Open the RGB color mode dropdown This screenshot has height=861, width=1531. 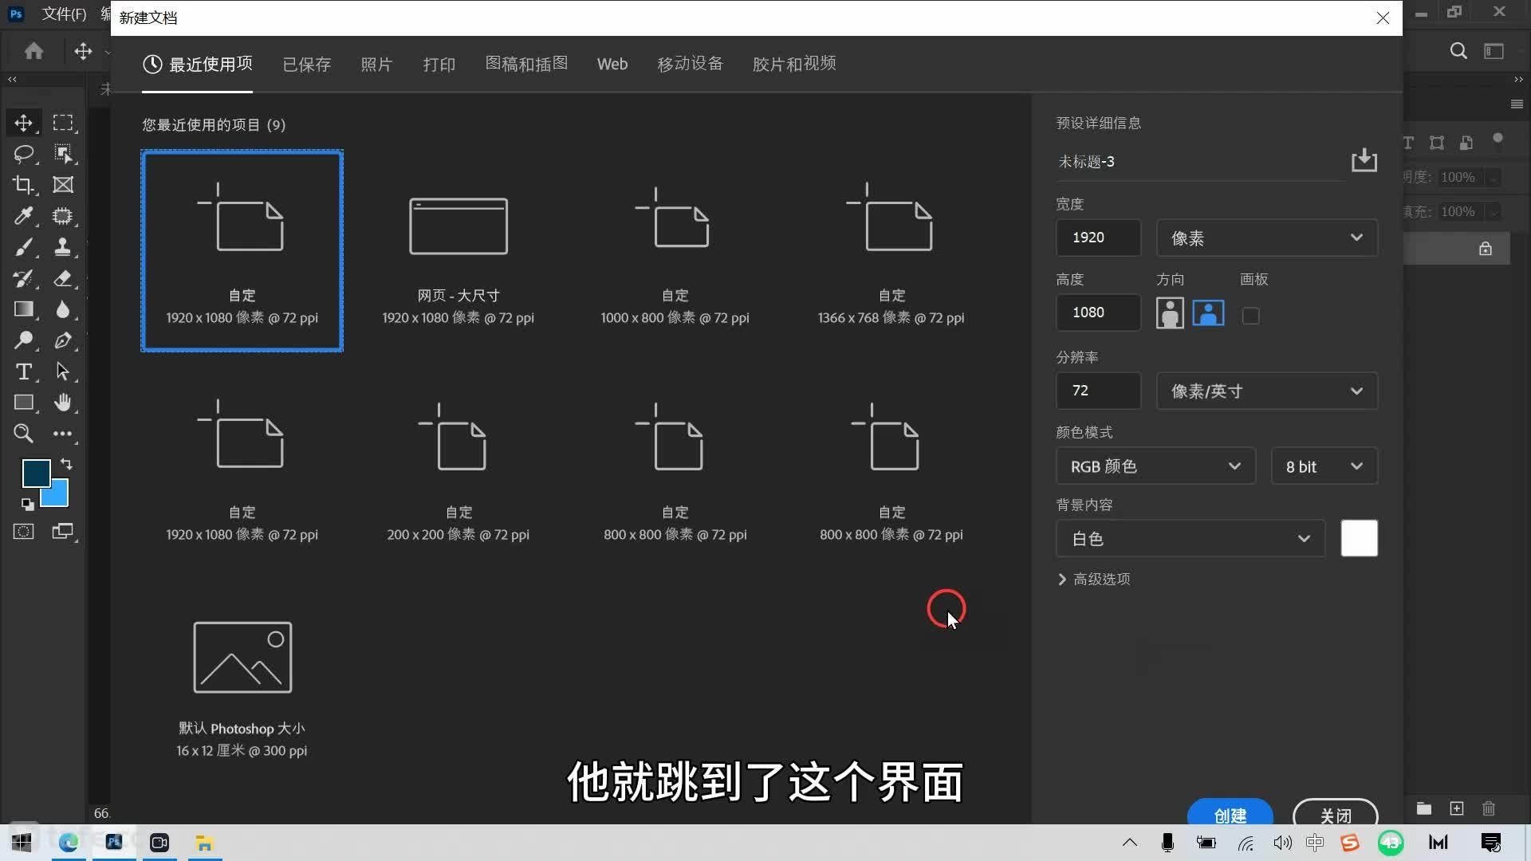pos(1155,466)
